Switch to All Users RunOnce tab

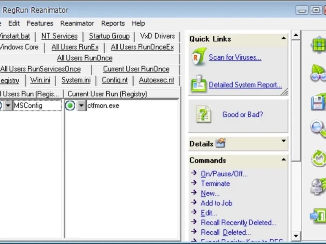click(85, 58)
